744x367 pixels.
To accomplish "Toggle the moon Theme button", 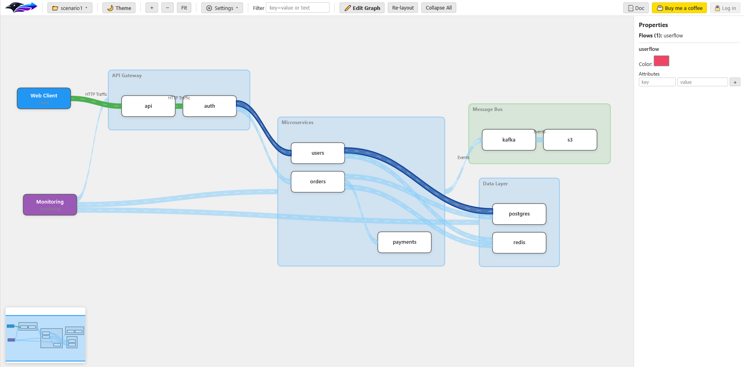I will [x=119, y=8].
